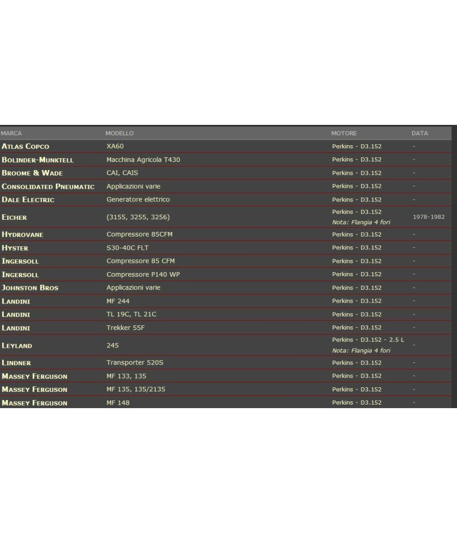
Task: Click the MOTORE column header
Action: (344, 133)
